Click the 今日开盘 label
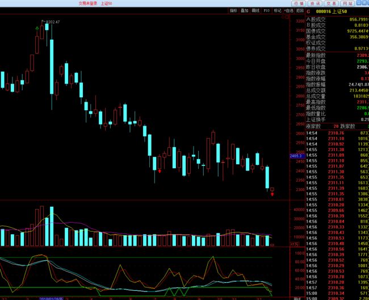Screen dimensions: 369x300 coord(316,61)
